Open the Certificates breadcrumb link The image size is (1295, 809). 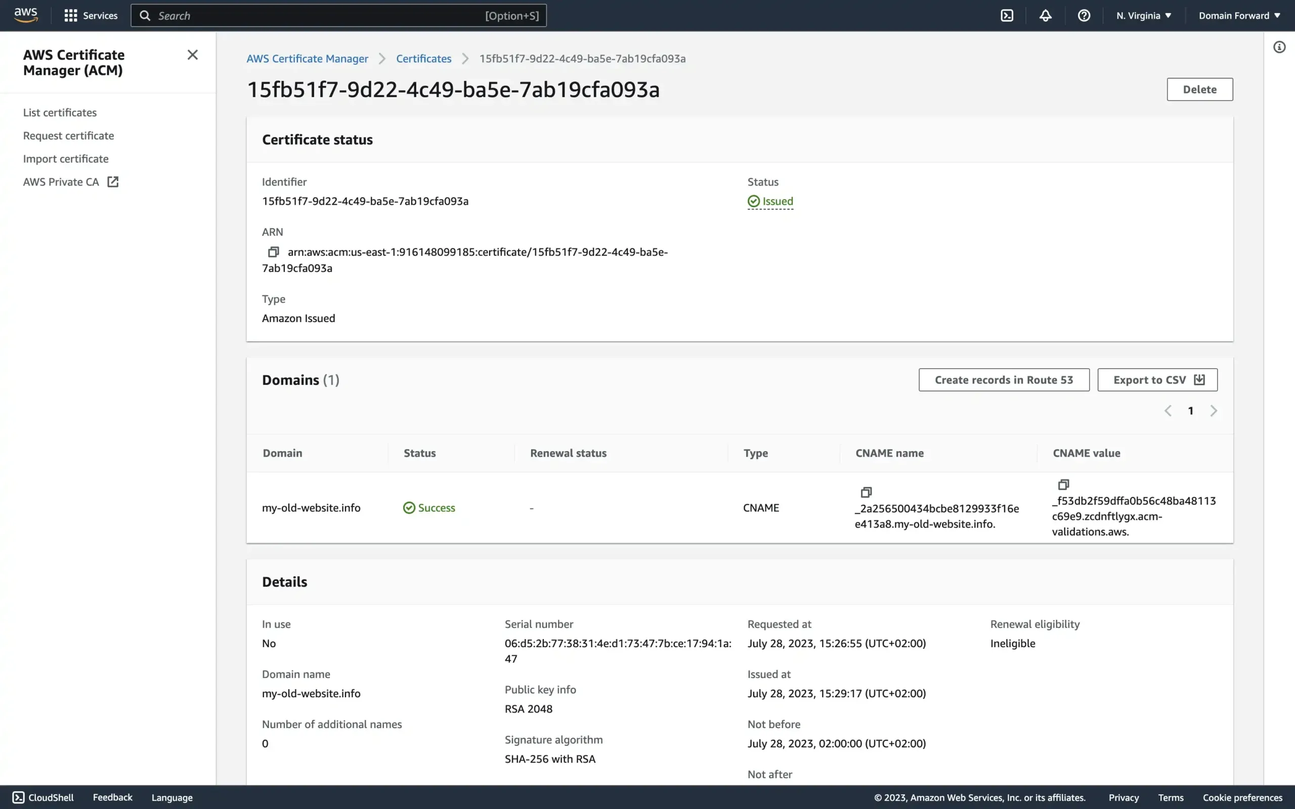(x=423, y=58)
